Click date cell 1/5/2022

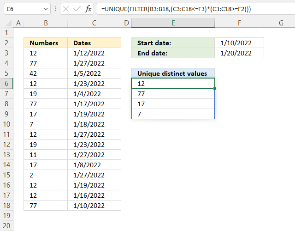pos(94,73)
